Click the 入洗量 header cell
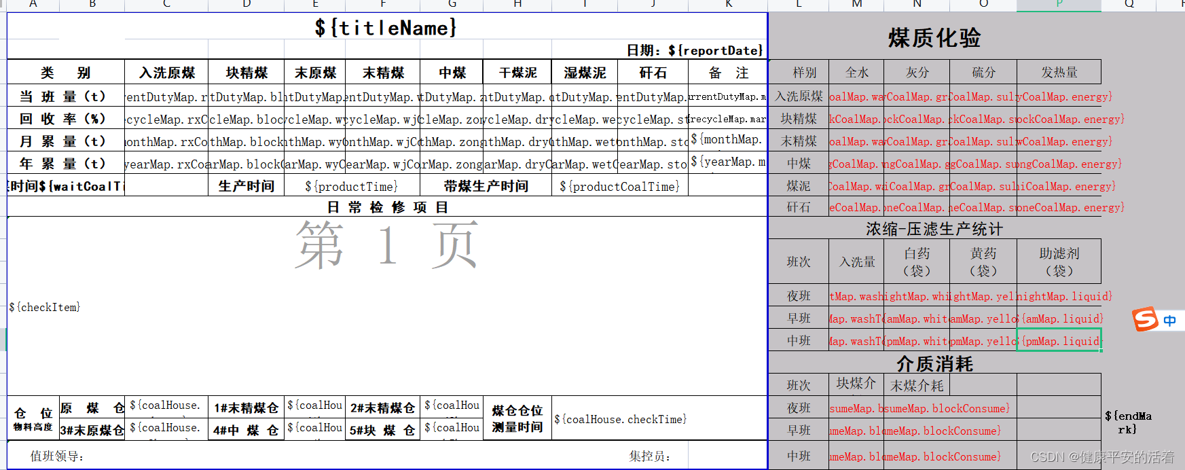 [x=857, y=261]
